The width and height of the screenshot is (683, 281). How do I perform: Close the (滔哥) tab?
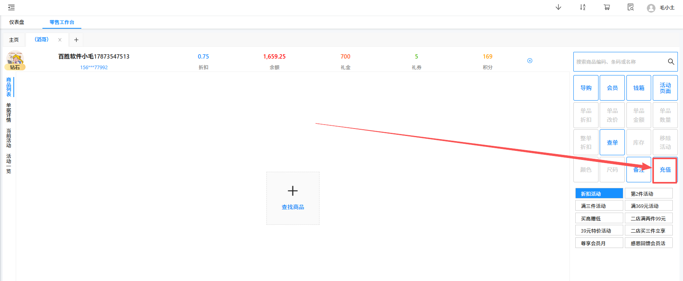pos(60,40)
